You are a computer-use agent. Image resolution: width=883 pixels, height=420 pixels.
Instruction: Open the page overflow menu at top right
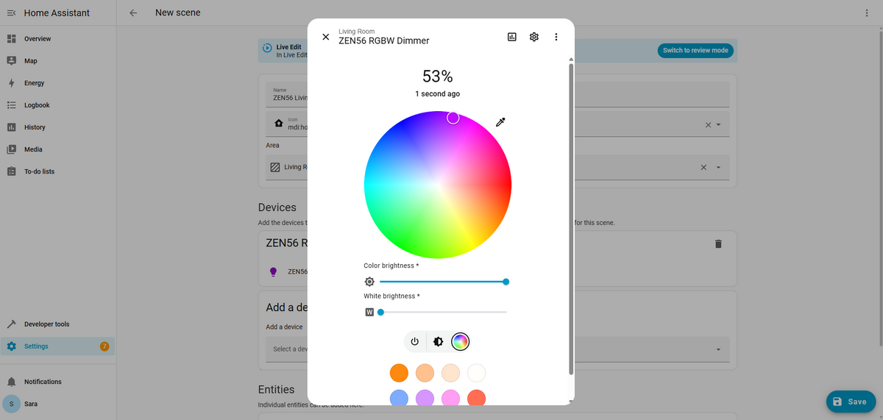tap(867, 13)
